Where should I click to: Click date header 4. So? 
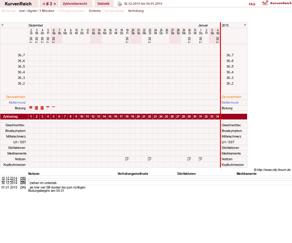pyautogui.click(x=218, y=32)
